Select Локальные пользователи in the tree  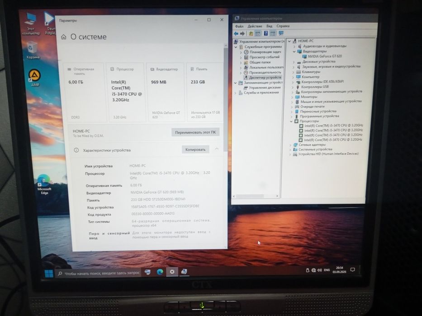[264, 67]
